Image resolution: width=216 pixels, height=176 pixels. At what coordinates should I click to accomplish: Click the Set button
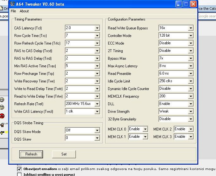point(64,154)
